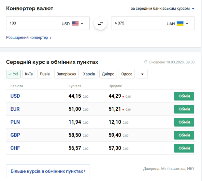Open Більше курсів в обмінних пунктах
This screenshot has height=181, width=202.
(x=48, y=171)
